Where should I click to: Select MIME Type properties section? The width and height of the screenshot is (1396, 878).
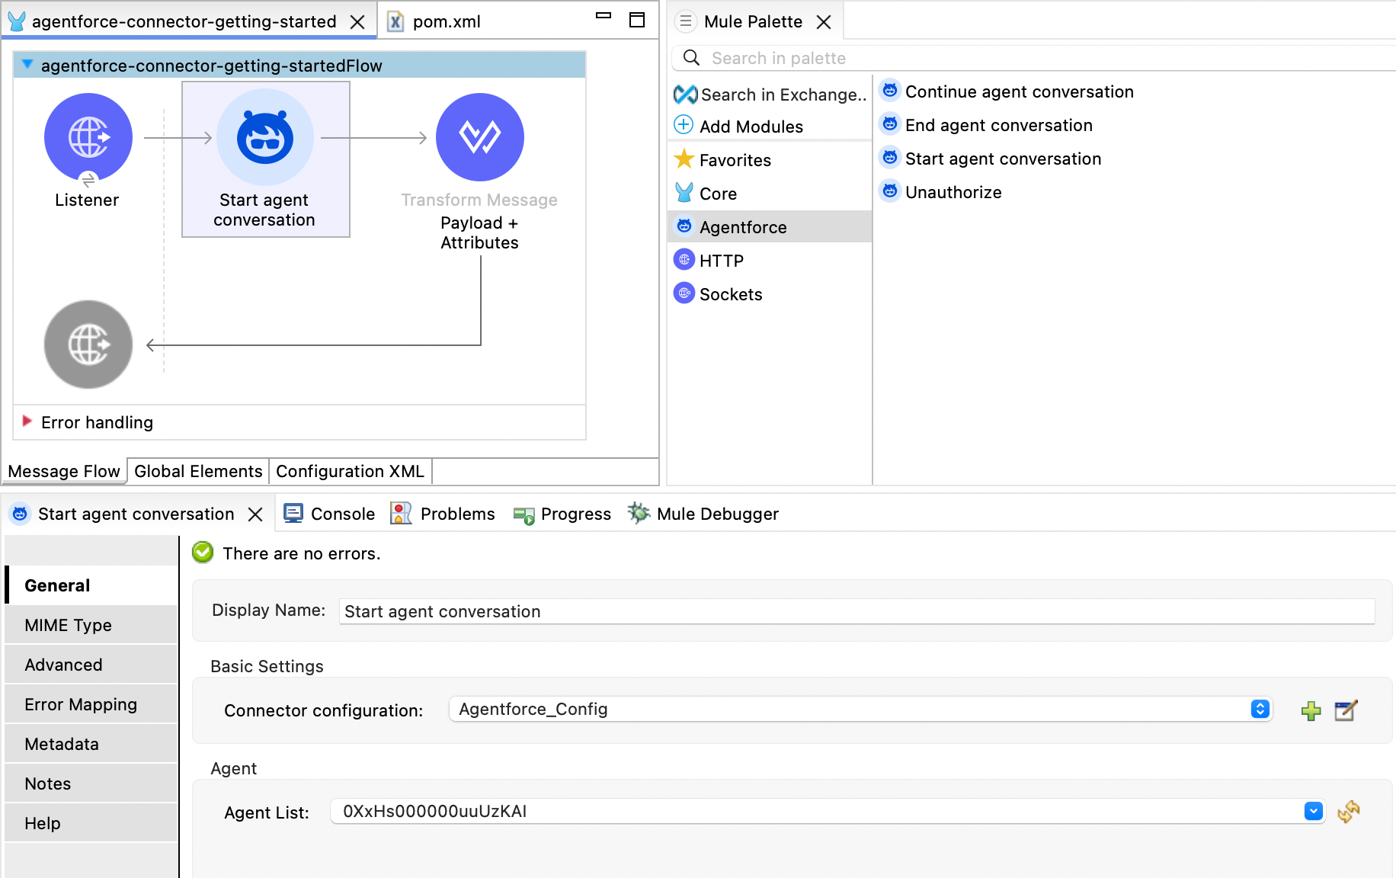coord(91,625)
